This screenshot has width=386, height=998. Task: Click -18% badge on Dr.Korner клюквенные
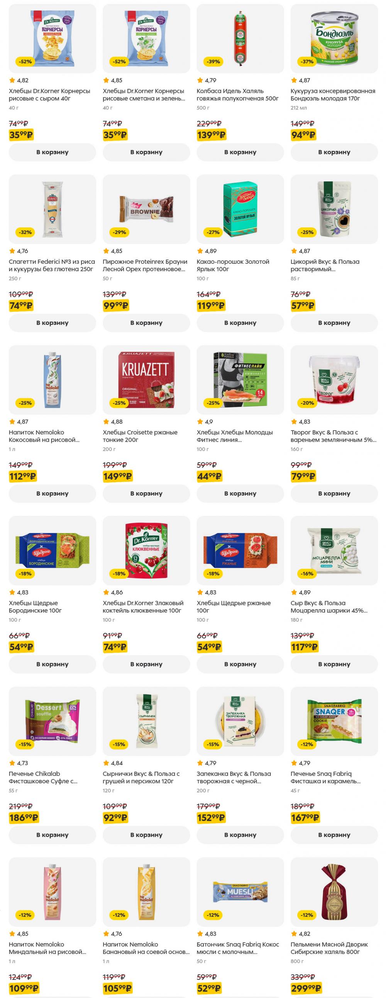point(119,573)
